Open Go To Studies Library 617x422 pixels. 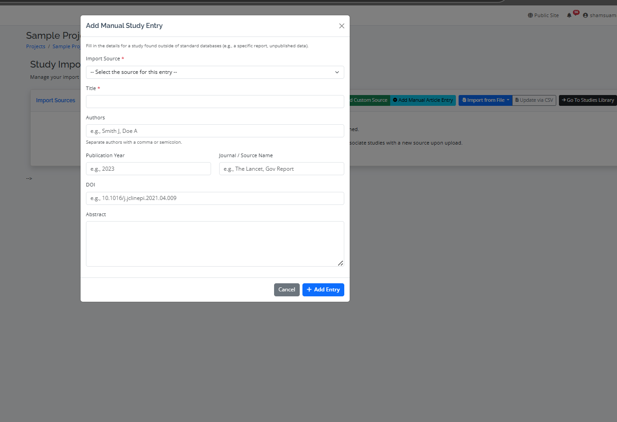coord(588,100)
